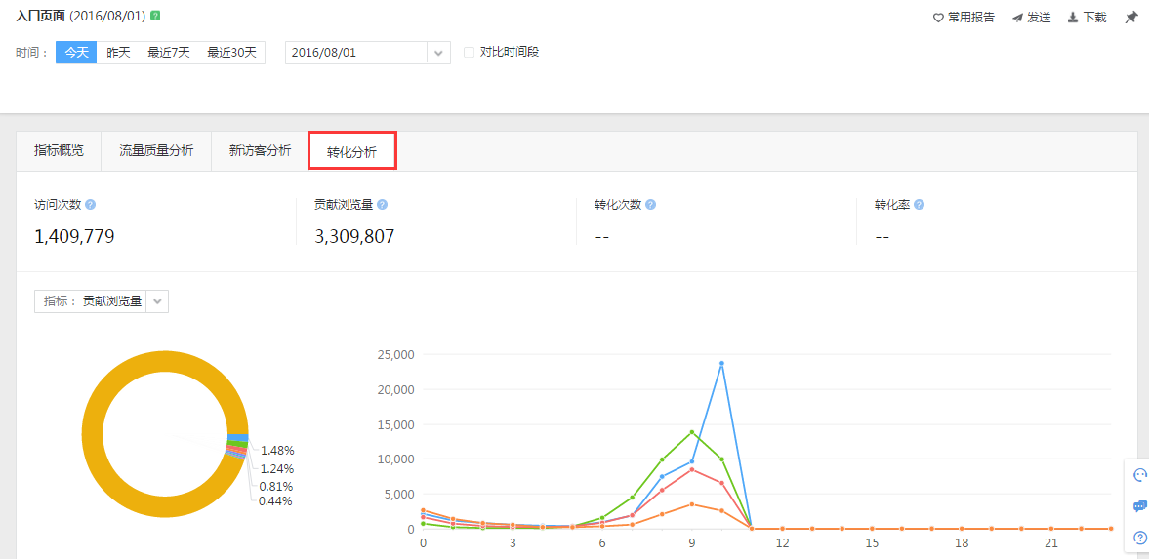
Task: Switch to the 流量质量分析 tab
Action: 156,151
